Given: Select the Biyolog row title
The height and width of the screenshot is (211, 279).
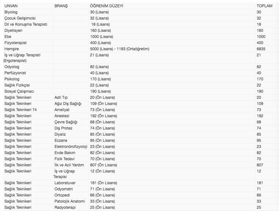Looking at the screenshot, I should (11, 12).
